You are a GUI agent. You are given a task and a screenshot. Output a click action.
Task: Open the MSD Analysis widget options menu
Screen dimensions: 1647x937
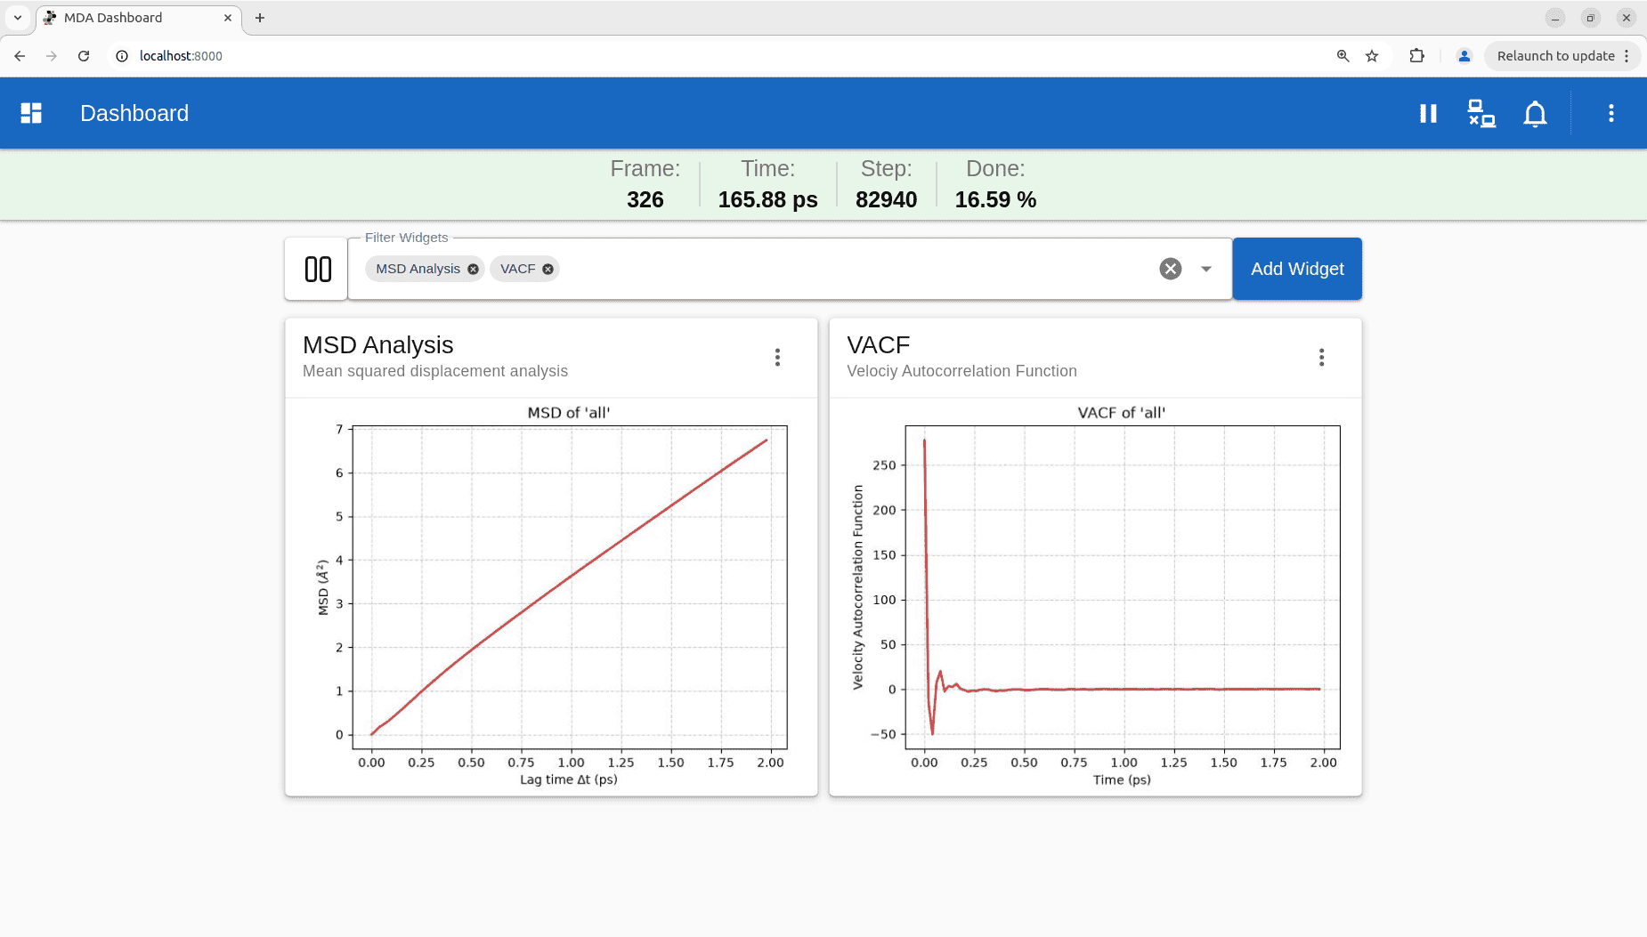[777, 357]
